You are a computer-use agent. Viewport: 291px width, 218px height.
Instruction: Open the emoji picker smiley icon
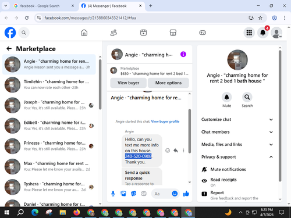[175, 194]
